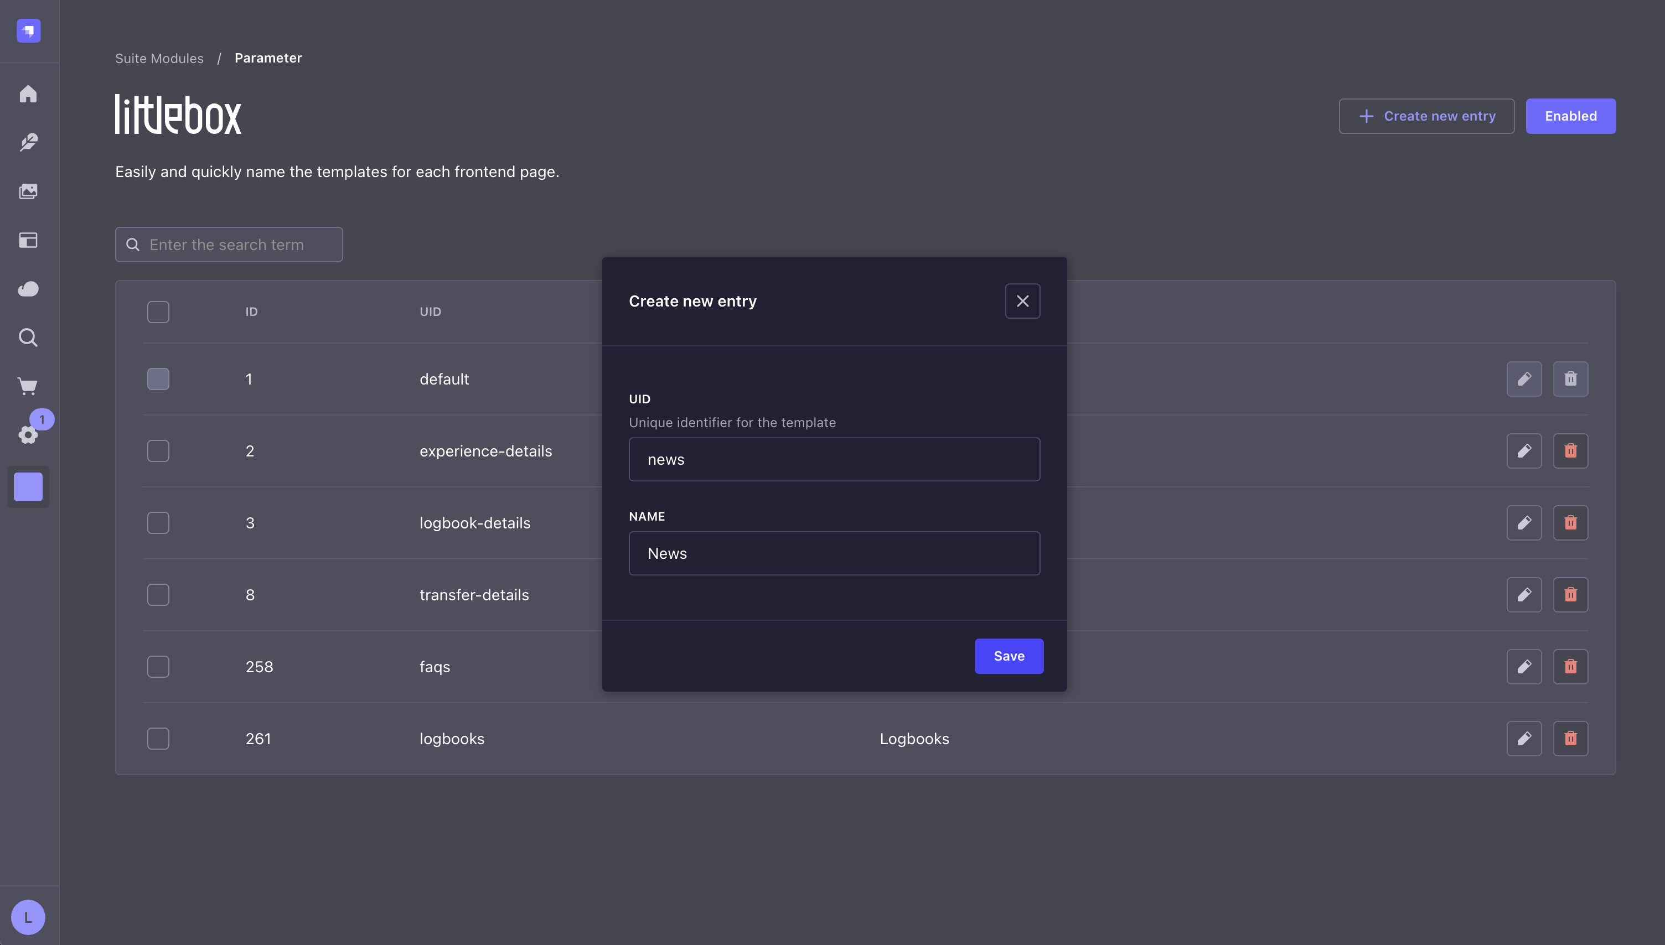Image resolution: width=1665 pixels, height=945 pixels.
Task: Toggle the Enabled button
Action: coord(1570,116)
